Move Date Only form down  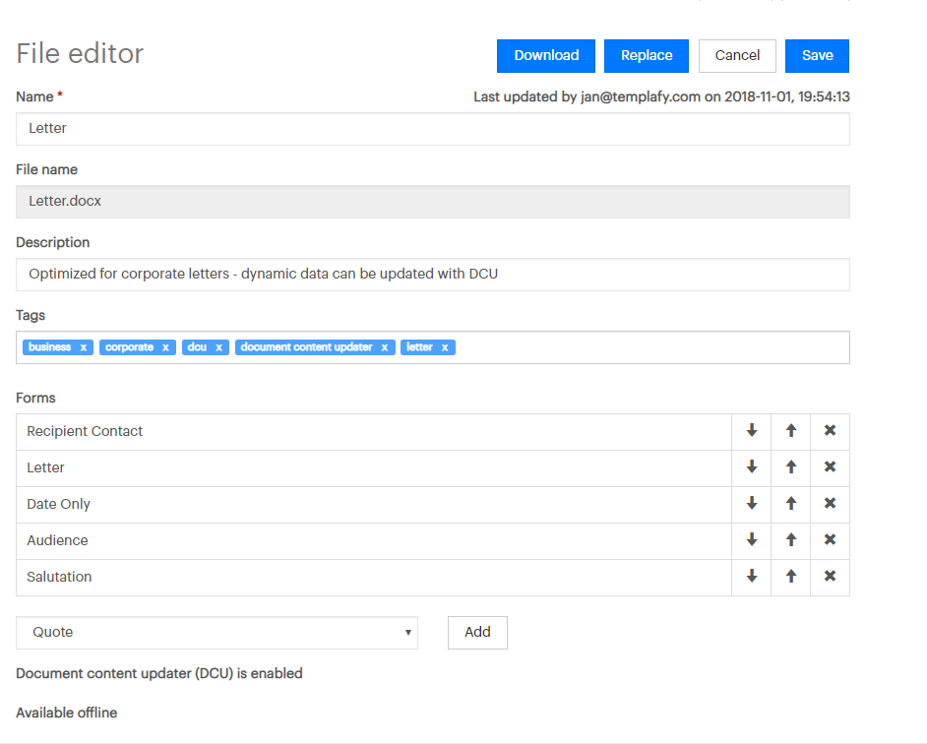click(752, 504)
